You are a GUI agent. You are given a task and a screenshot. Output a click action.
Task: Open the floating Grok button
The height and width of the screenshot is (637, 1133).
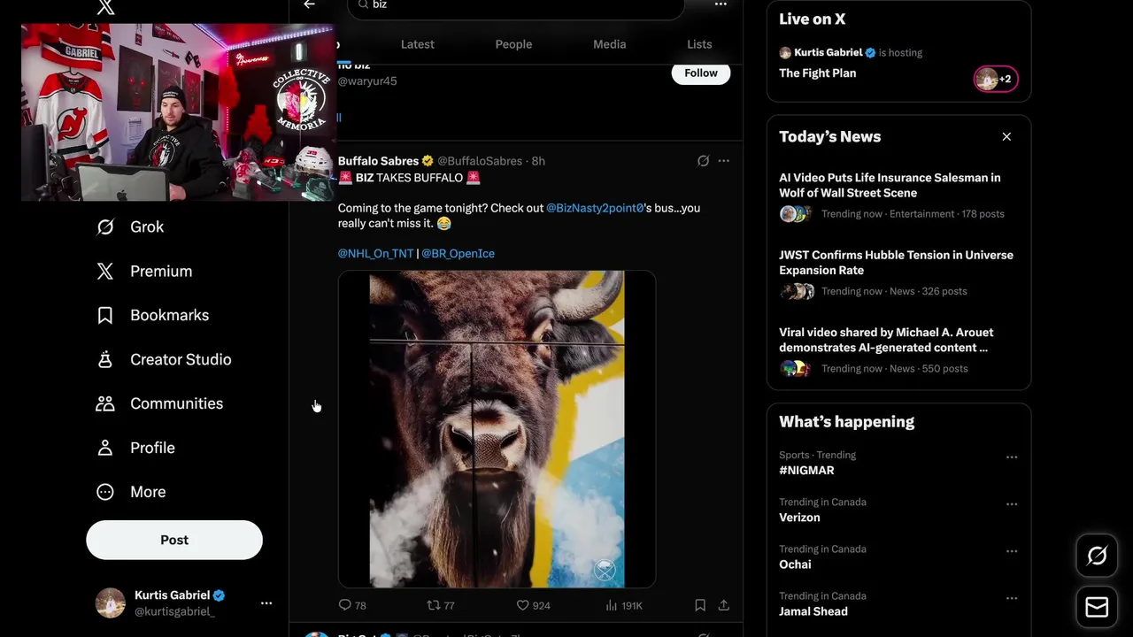coord(1097,556)
